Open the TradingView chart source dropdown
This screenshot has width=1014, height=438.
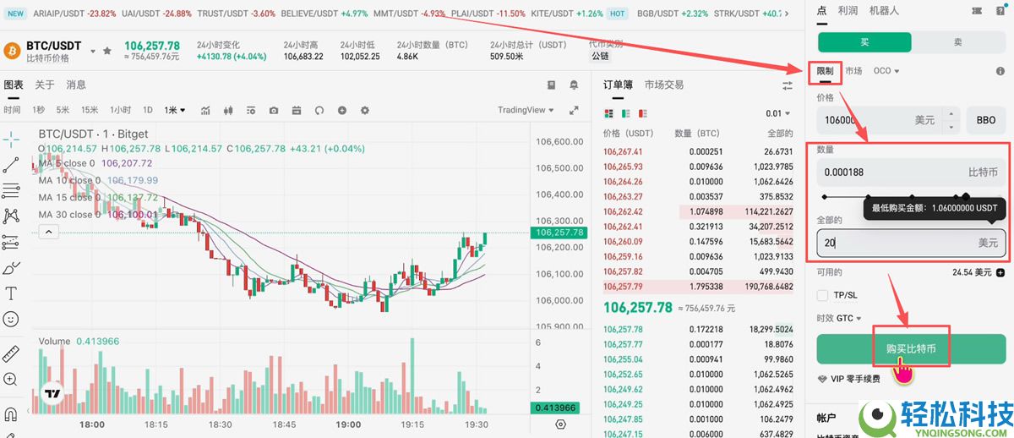[x=526, y=110]
